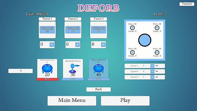
Task: Click the Capacity 1 : label
Action: (135, 66)
